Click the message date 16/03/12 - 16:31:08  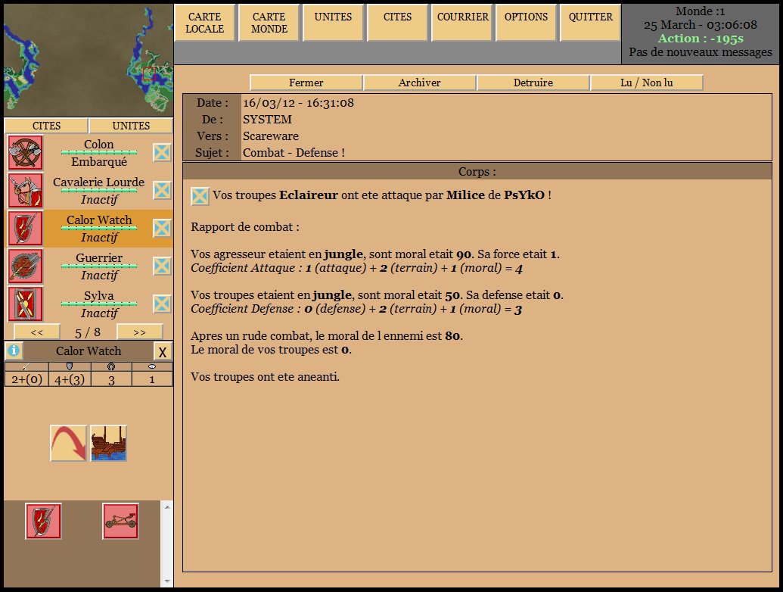pyautogui.click(x=298, y=103)
